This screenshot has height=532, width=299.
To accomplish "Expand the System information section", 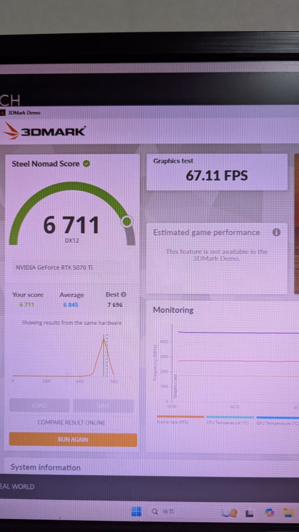I will point(46,467).
